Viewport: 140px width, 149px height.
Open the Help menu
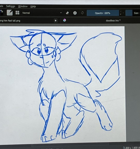pos(33,6)
